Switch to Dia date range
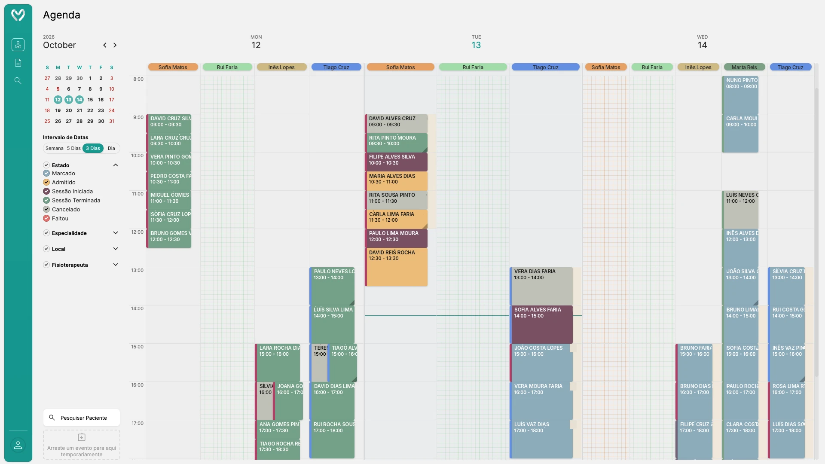The height and width of the screenshot is (464, 825). pyautogui.click(x=111, y=149)
